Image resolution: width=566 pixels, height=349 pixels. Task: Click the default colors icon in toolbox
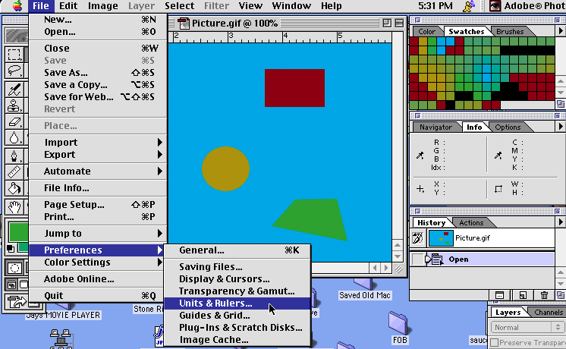tap(11, 248)
